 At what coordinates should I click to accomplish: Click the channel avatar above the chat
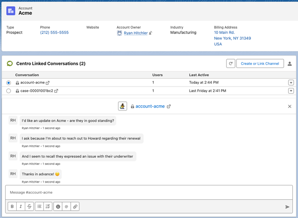(x=122, y=106)
